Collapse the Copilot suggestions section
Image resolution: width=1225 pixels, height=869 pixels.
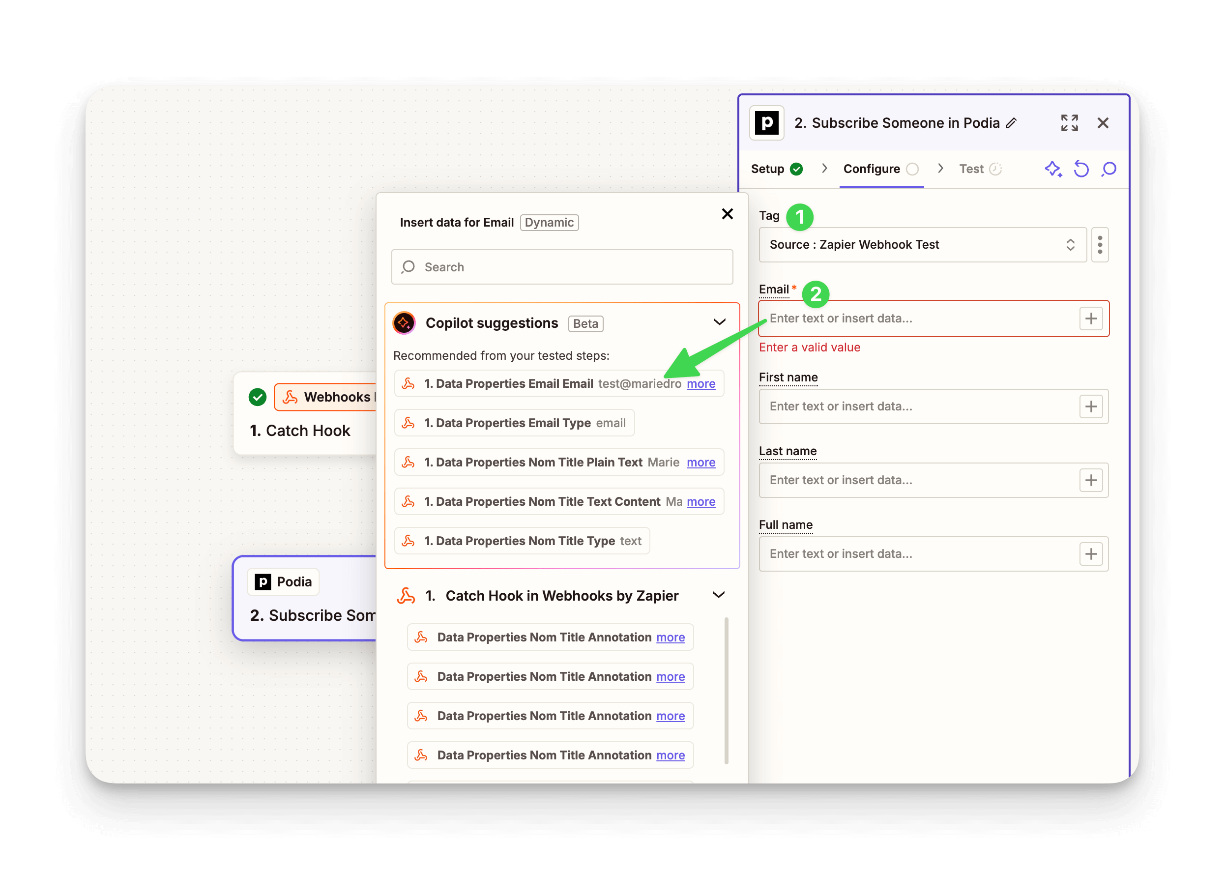tap(719, 322)
